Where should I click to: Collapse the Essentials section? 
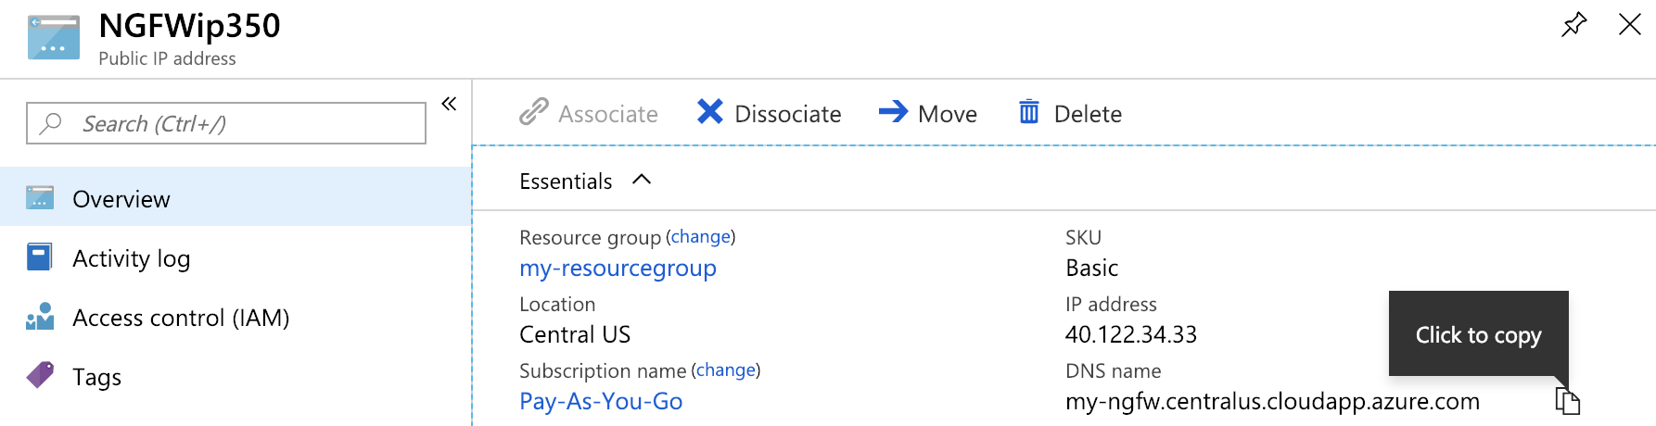(642, 180)
